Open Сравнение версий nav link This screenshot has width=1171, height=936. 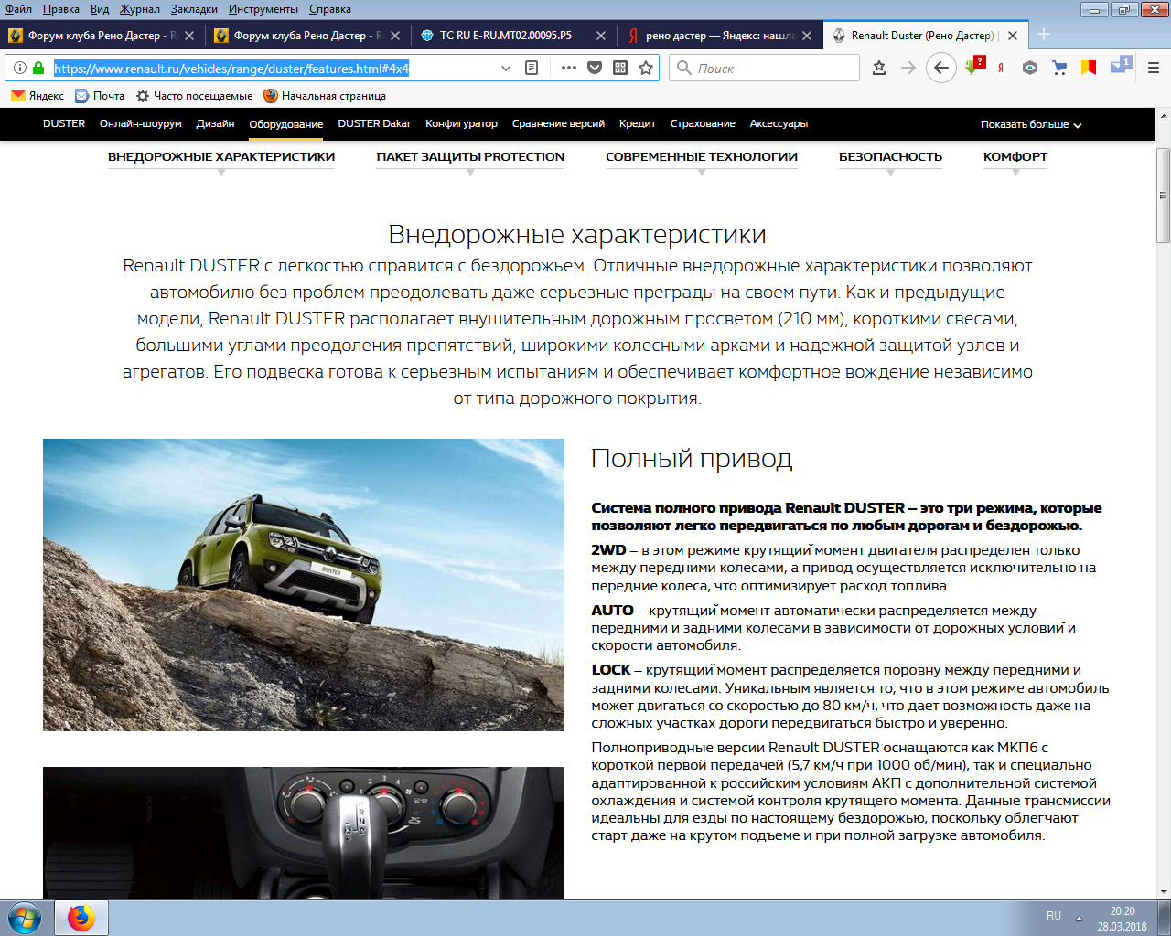(558, 123)
